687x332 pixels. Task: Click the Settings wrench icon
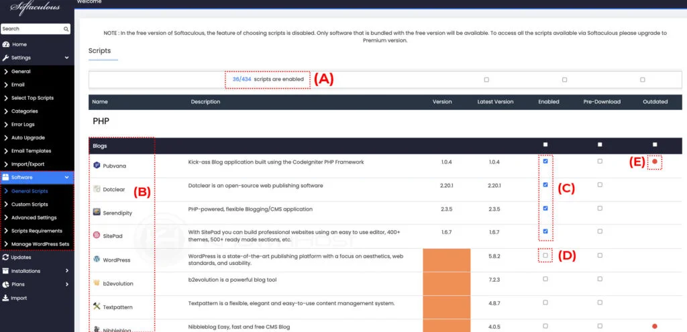(6, 58)
